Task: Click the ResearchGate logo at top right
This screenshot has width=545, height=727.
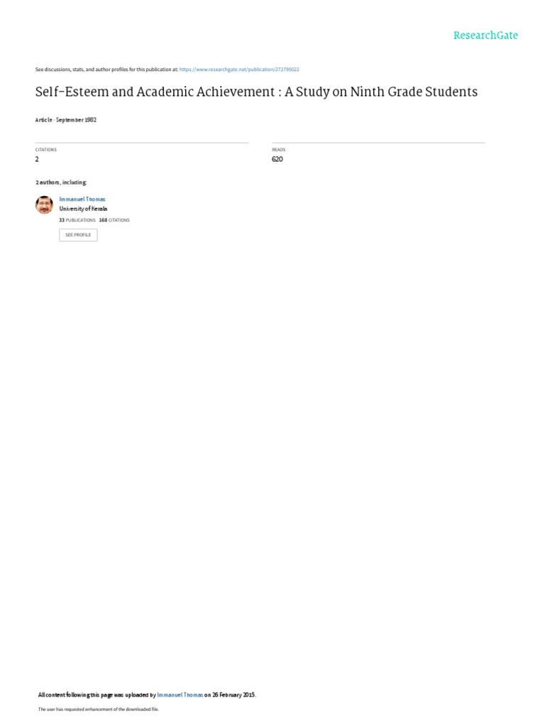Action: coord(485,35)
